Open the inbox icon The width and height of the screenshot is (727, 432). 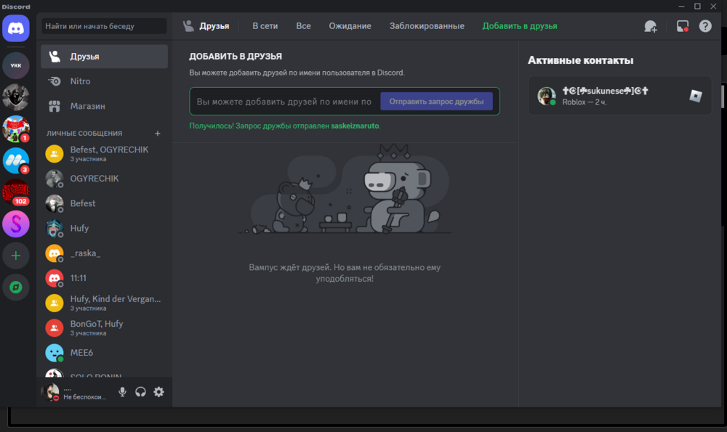click(x=683, y=26)
